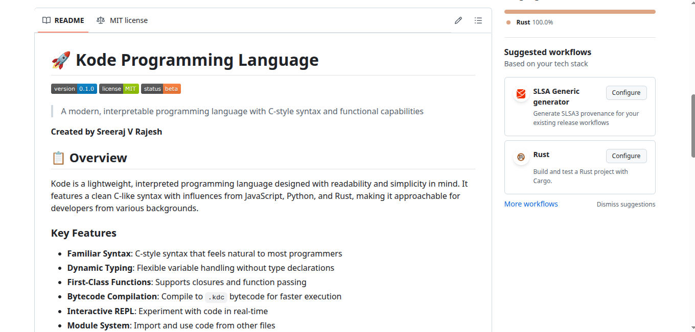Viewport: 695px width, 332px height.
Task: Click the Bytecode Compilation bullet item
Action: click(x=204, y=296)
